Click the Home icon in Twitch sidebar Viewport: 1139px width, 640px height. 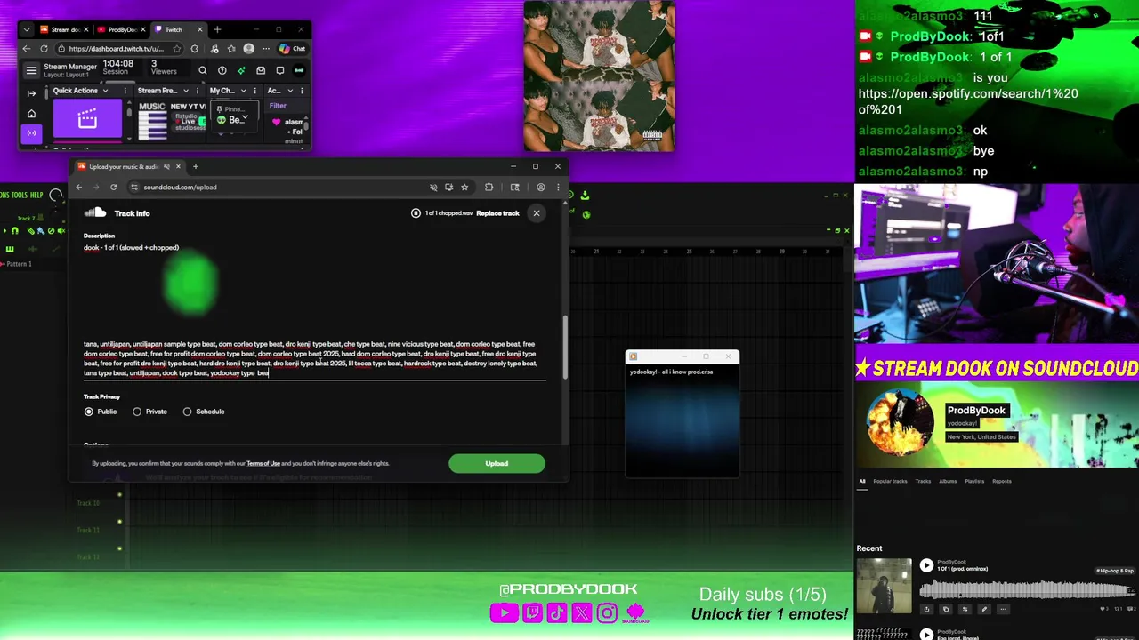coord(31,113)
